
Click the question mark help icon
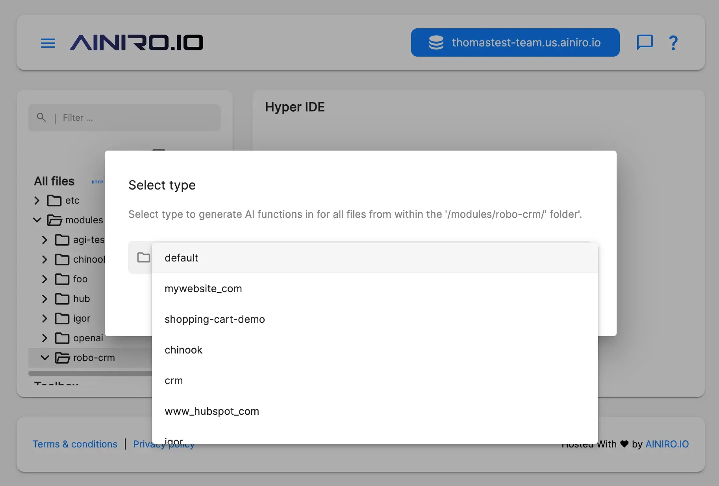point(673,42)
